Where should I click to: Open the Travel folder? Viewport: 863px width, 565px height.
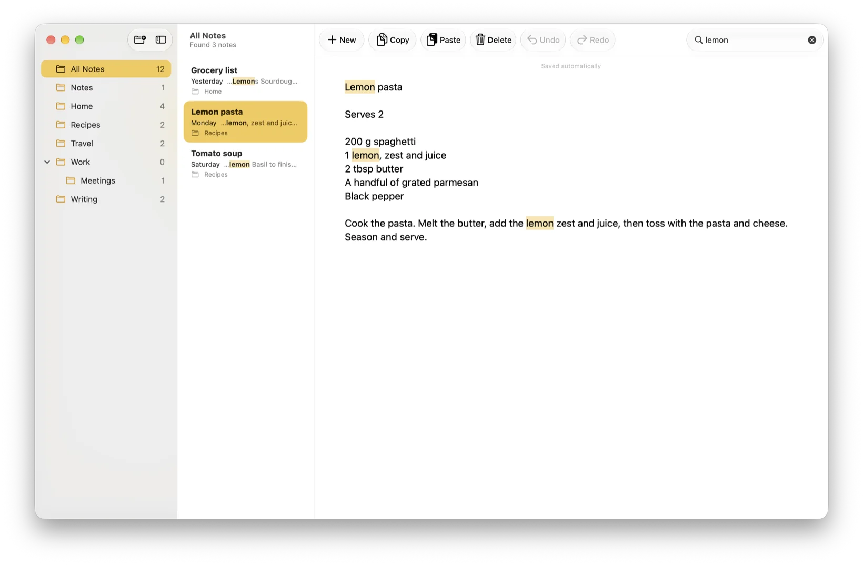(x=106, y=143)
